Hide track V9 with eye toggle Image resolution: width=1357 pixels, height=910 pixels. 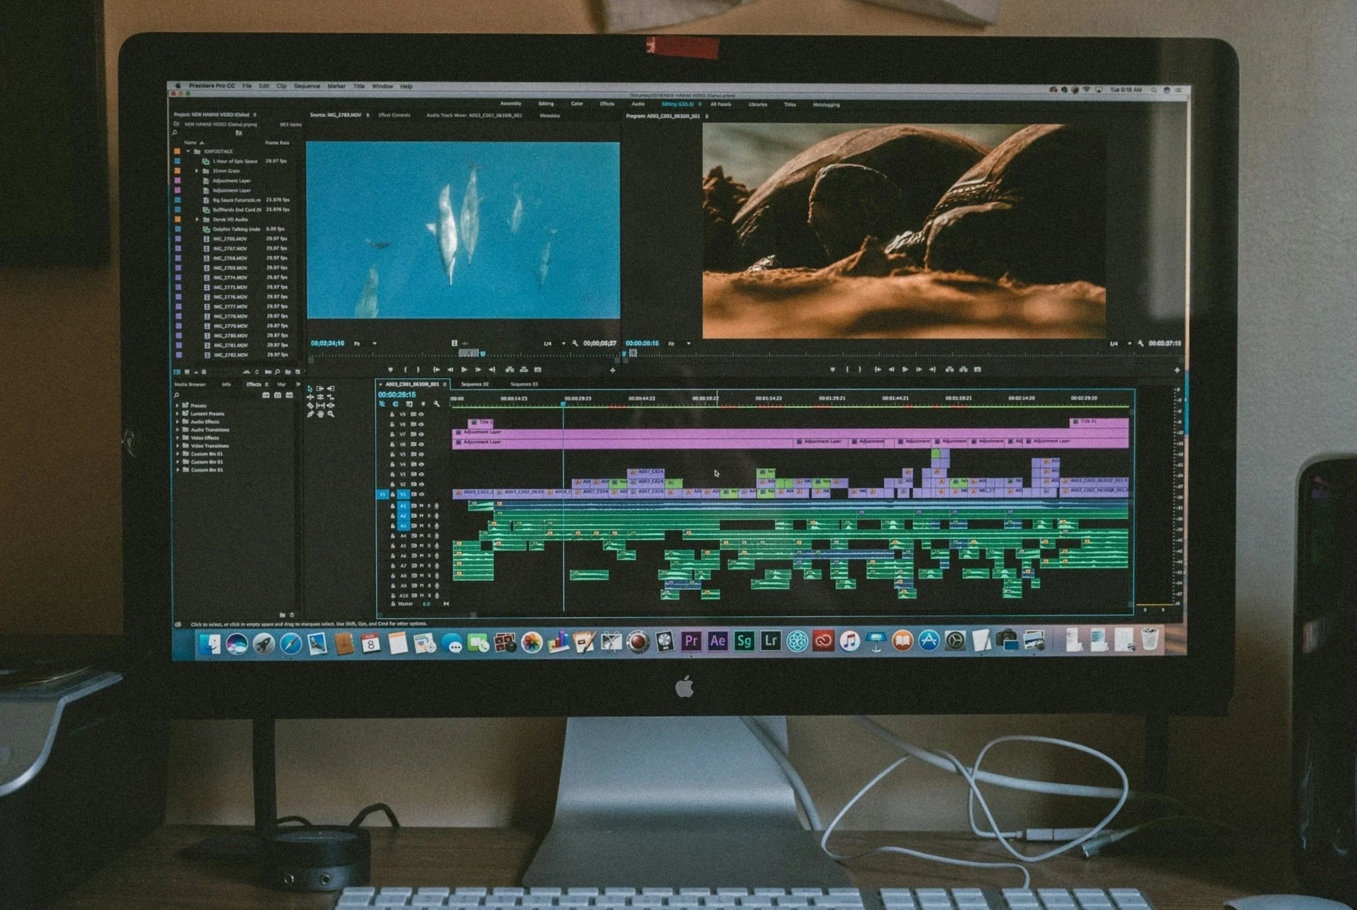(x=421, y=414)
